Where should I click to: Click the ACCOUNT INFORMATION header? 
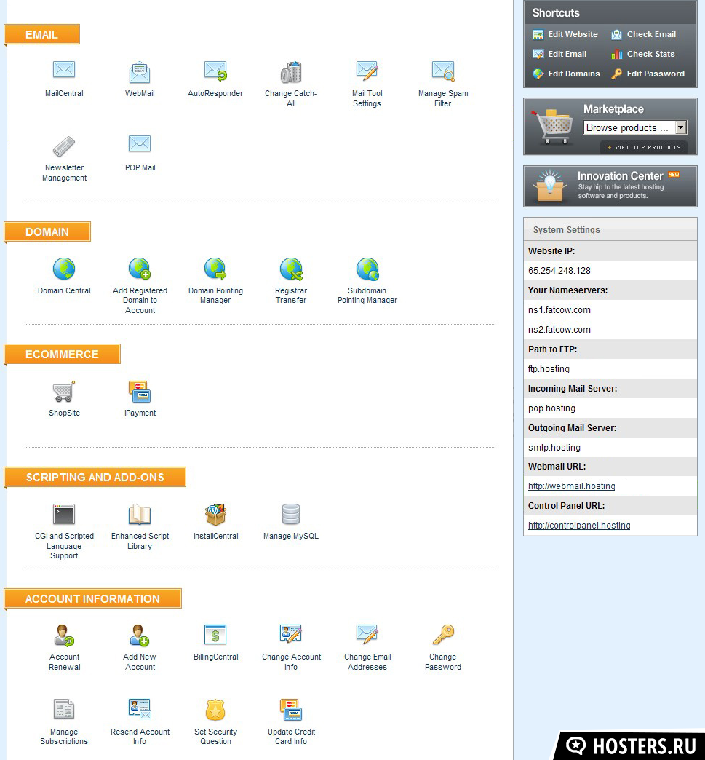point(92,598)
